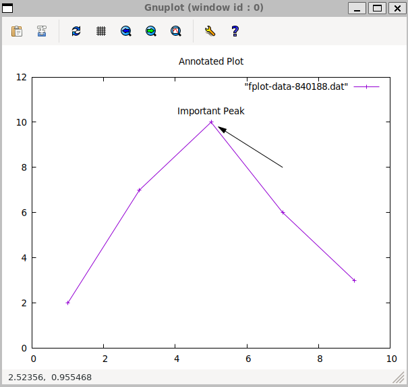Click the x-axis tick label 10

click(x=392, y=359)
